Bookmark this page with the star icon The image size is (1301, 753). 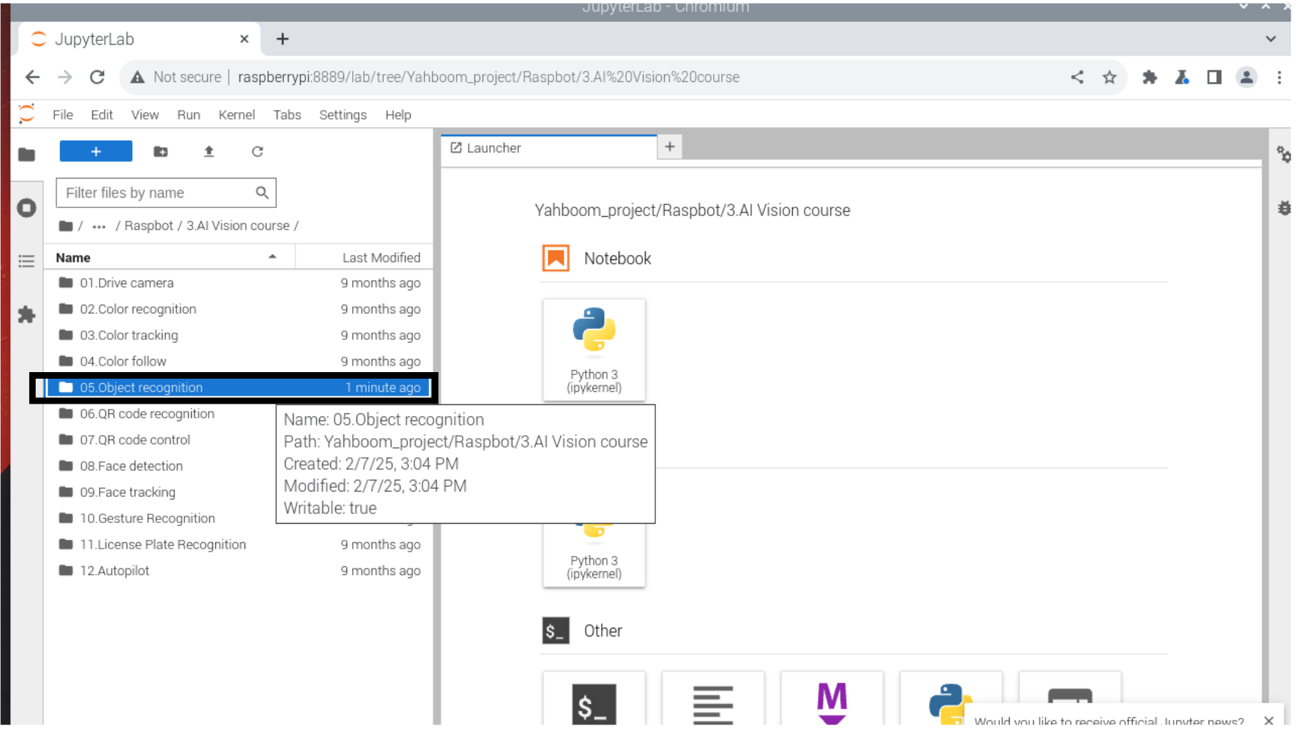point(1109,77)
